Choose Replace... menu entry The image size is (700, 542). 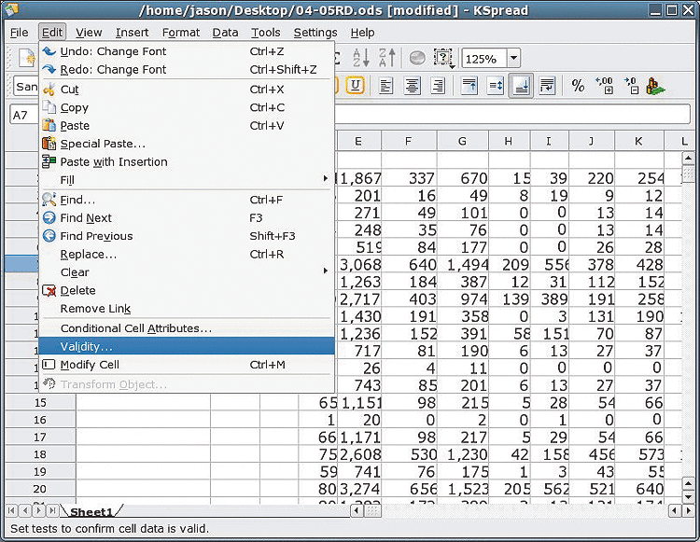[x=187, y=255]
